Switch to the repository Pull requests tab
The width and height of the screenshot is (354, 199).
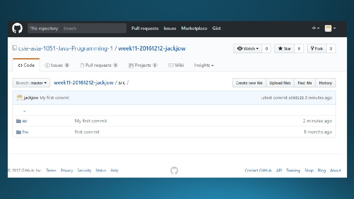99,65
